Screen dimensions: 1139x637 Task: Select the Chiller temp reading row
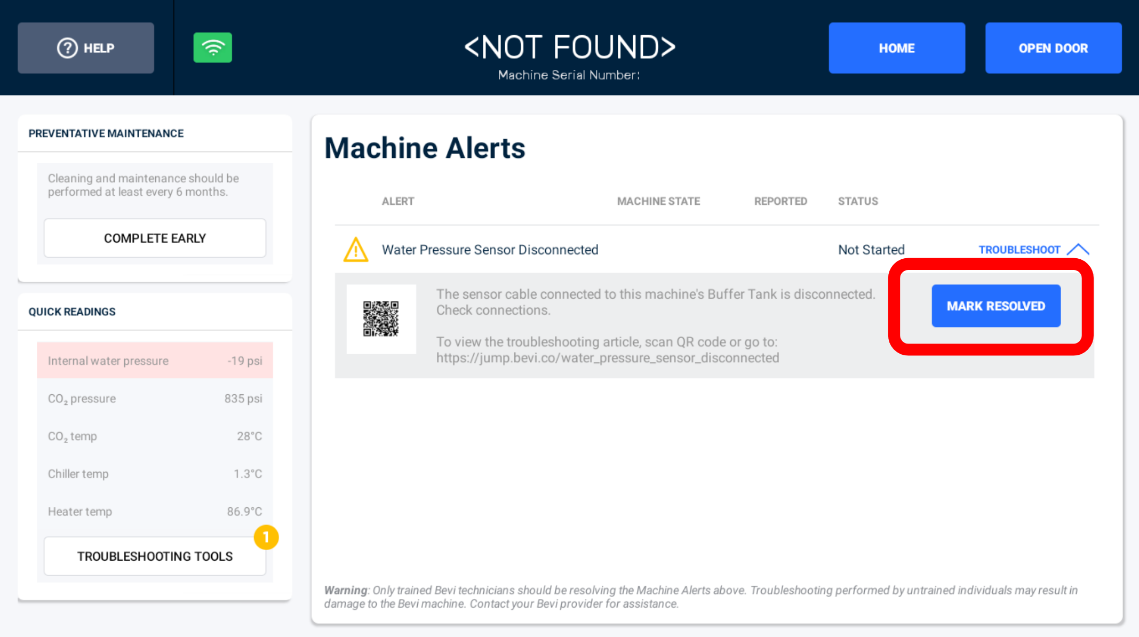(x=155, y=474)
